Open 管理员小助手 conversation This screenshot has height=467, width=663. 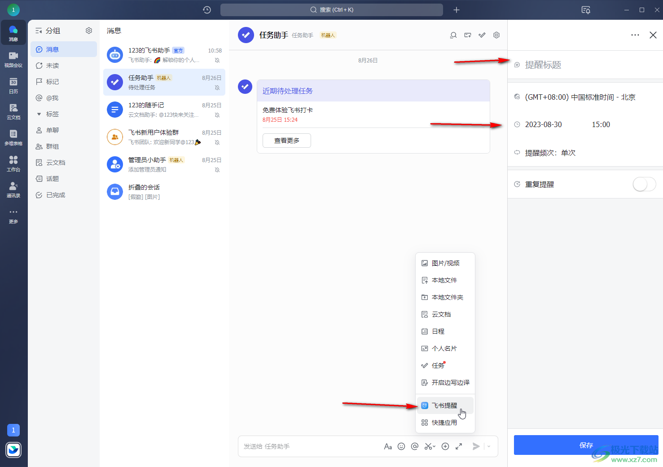(x=164, y=164)
